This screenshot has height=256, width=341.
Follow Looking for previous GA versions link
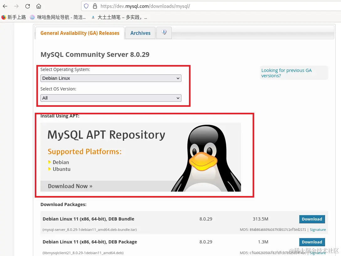coord(286,73)
